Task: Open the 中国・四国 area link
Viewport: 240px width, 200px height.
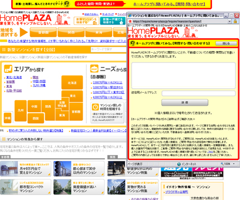Action: tap(39, 81)
